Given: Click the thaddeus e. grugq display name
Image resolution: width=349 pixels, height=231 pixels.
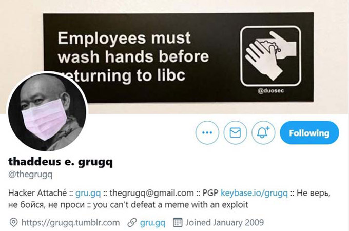Looking at the screenshot, I should (61, 162).
